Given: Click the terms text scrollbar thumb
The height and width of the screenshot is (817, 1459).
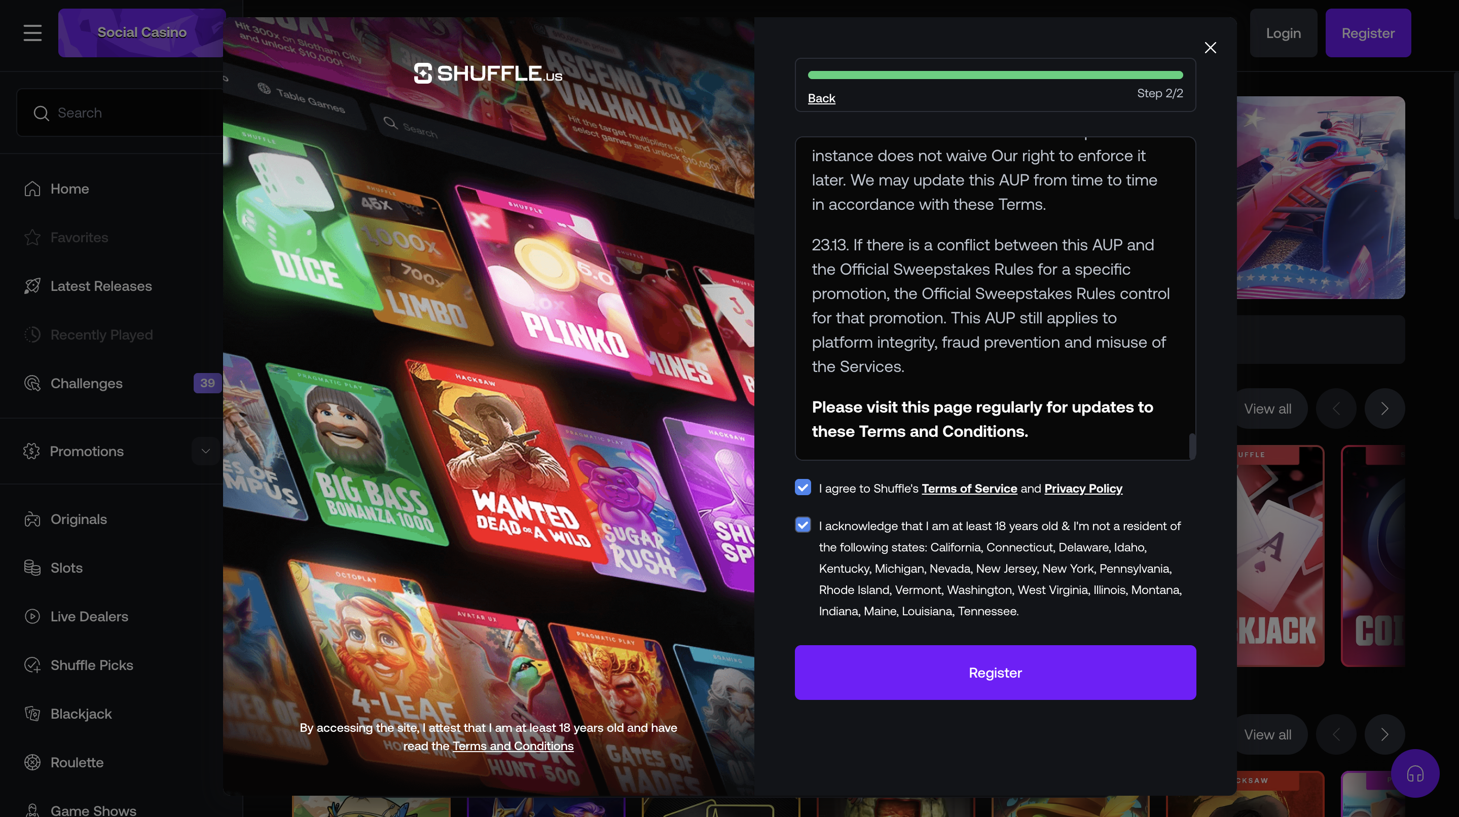Looking at the screenshot, I should (x=1192, y=446).
